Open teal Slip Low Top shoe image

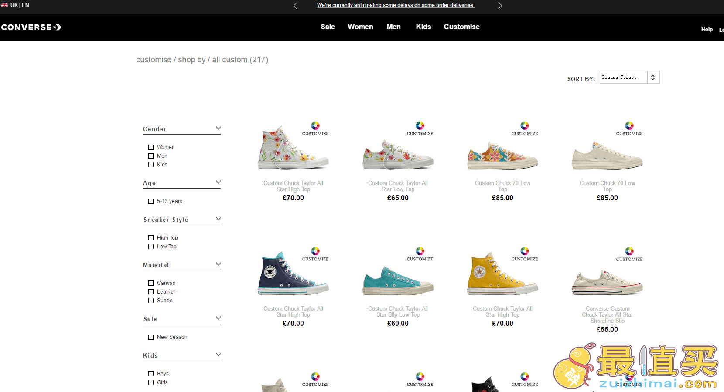coord(398,281)
